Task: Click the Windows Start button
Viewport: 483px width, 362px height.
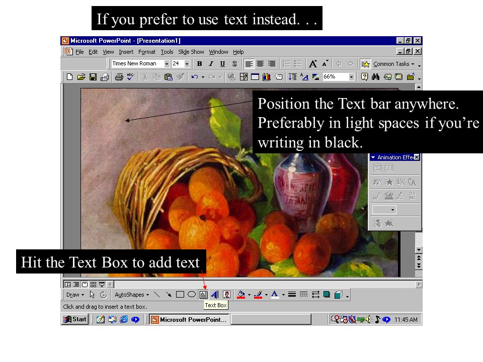Action: (75, 319)
